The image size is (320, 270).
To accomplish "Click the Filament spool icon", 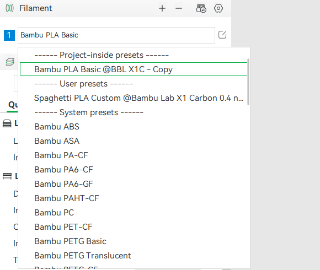I will tap(9, 8).
